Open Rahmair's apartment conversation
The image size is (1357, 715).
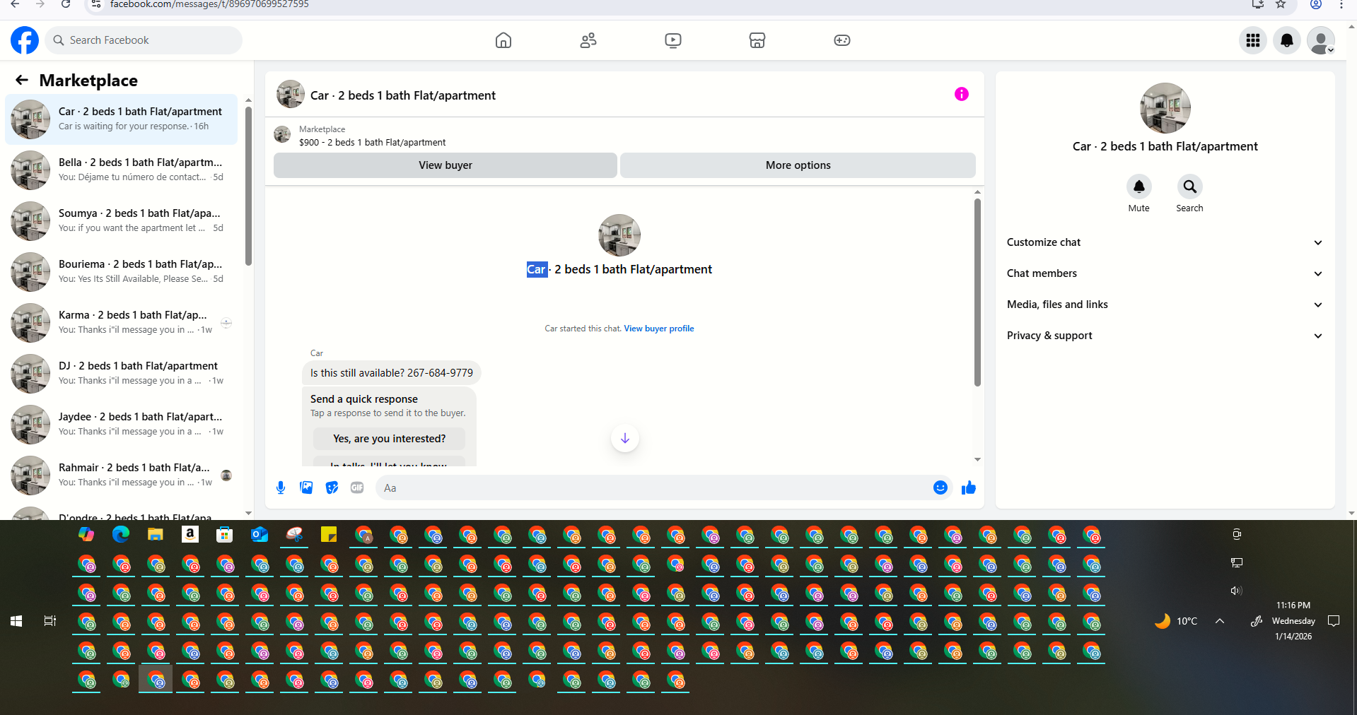(x=122, y=475)
